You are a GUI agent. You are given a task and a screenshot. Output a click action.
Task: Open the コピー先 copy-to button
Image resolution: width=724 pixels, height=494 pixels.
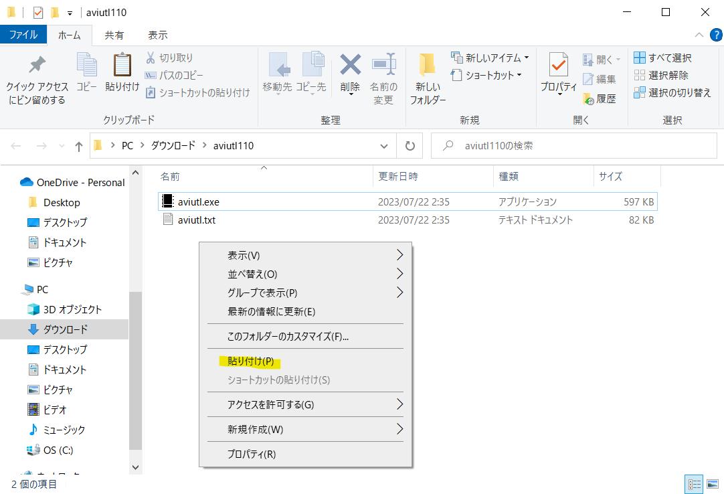[310, 73]
